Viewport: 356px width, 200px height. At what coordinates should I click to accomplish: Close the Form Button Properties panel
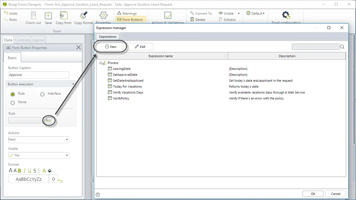(79, 48)
